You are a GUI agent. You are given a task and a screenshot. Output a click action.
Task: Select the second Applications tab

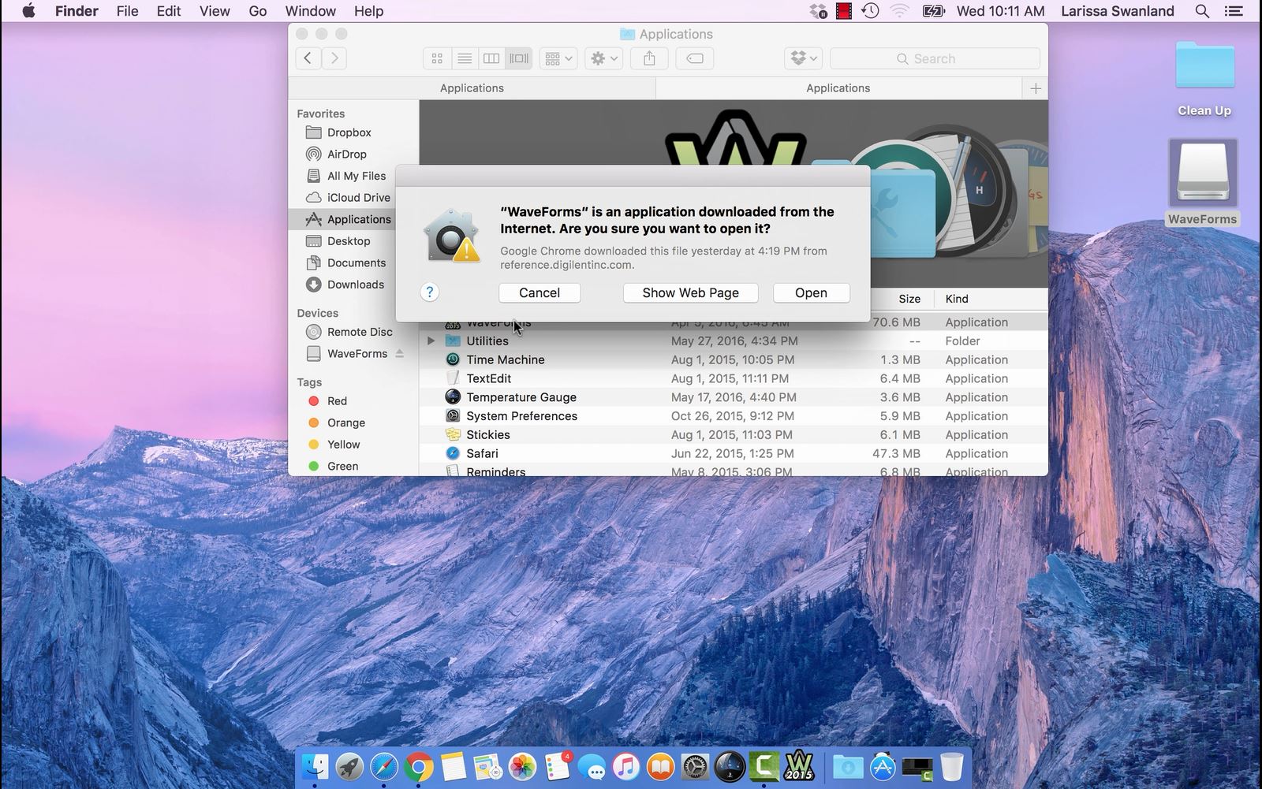[x=838, y=88]
